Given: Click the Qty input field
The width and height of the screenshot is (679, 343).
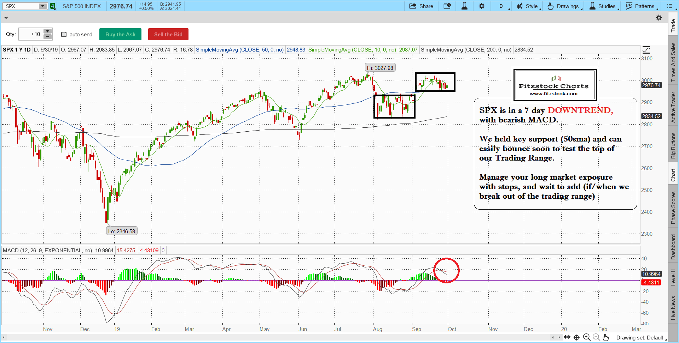Looking at the screenshot, I should 31,34.
